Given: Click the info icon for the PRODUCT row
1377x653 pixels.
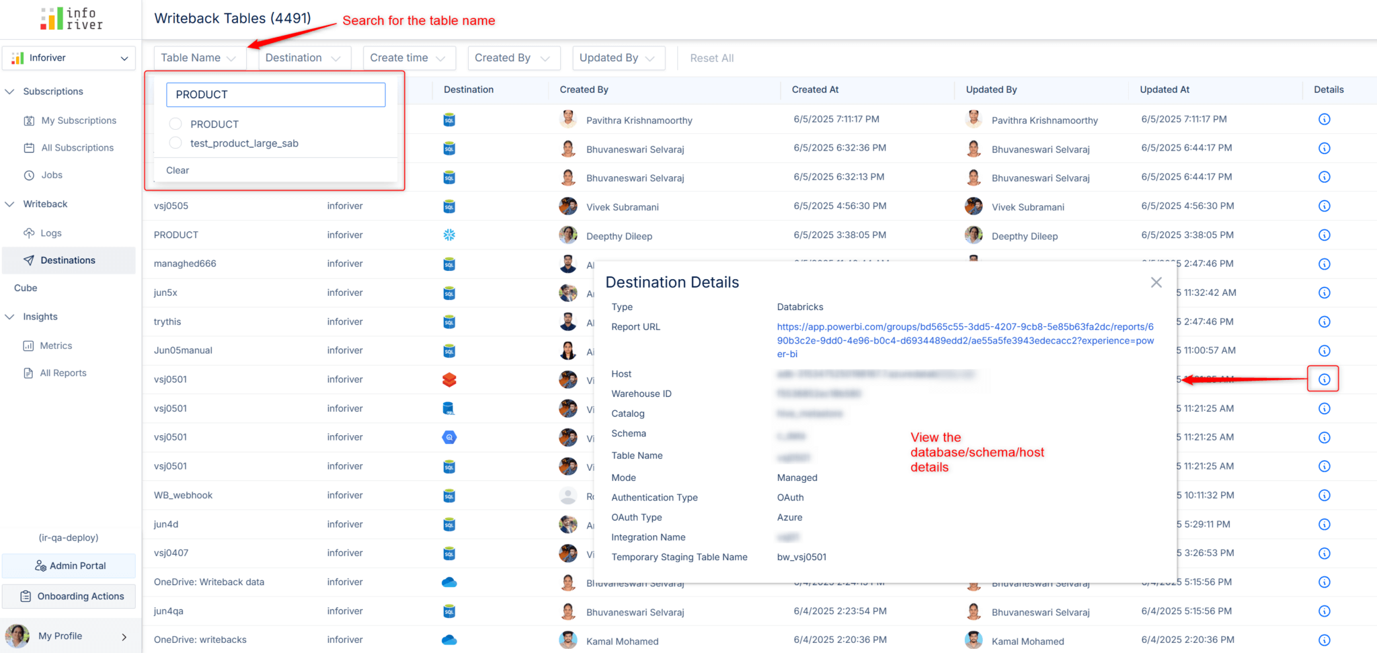Looking at the screenshot, I should pos(1324,235).
